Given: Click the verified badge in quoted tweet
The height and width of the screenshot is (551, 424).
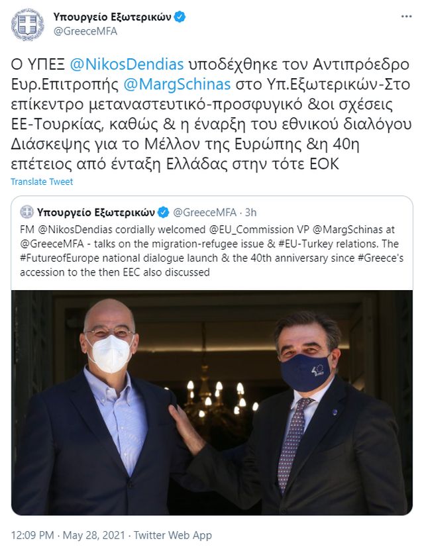Looking at the screenshot, I should click(x=164, y=212).
